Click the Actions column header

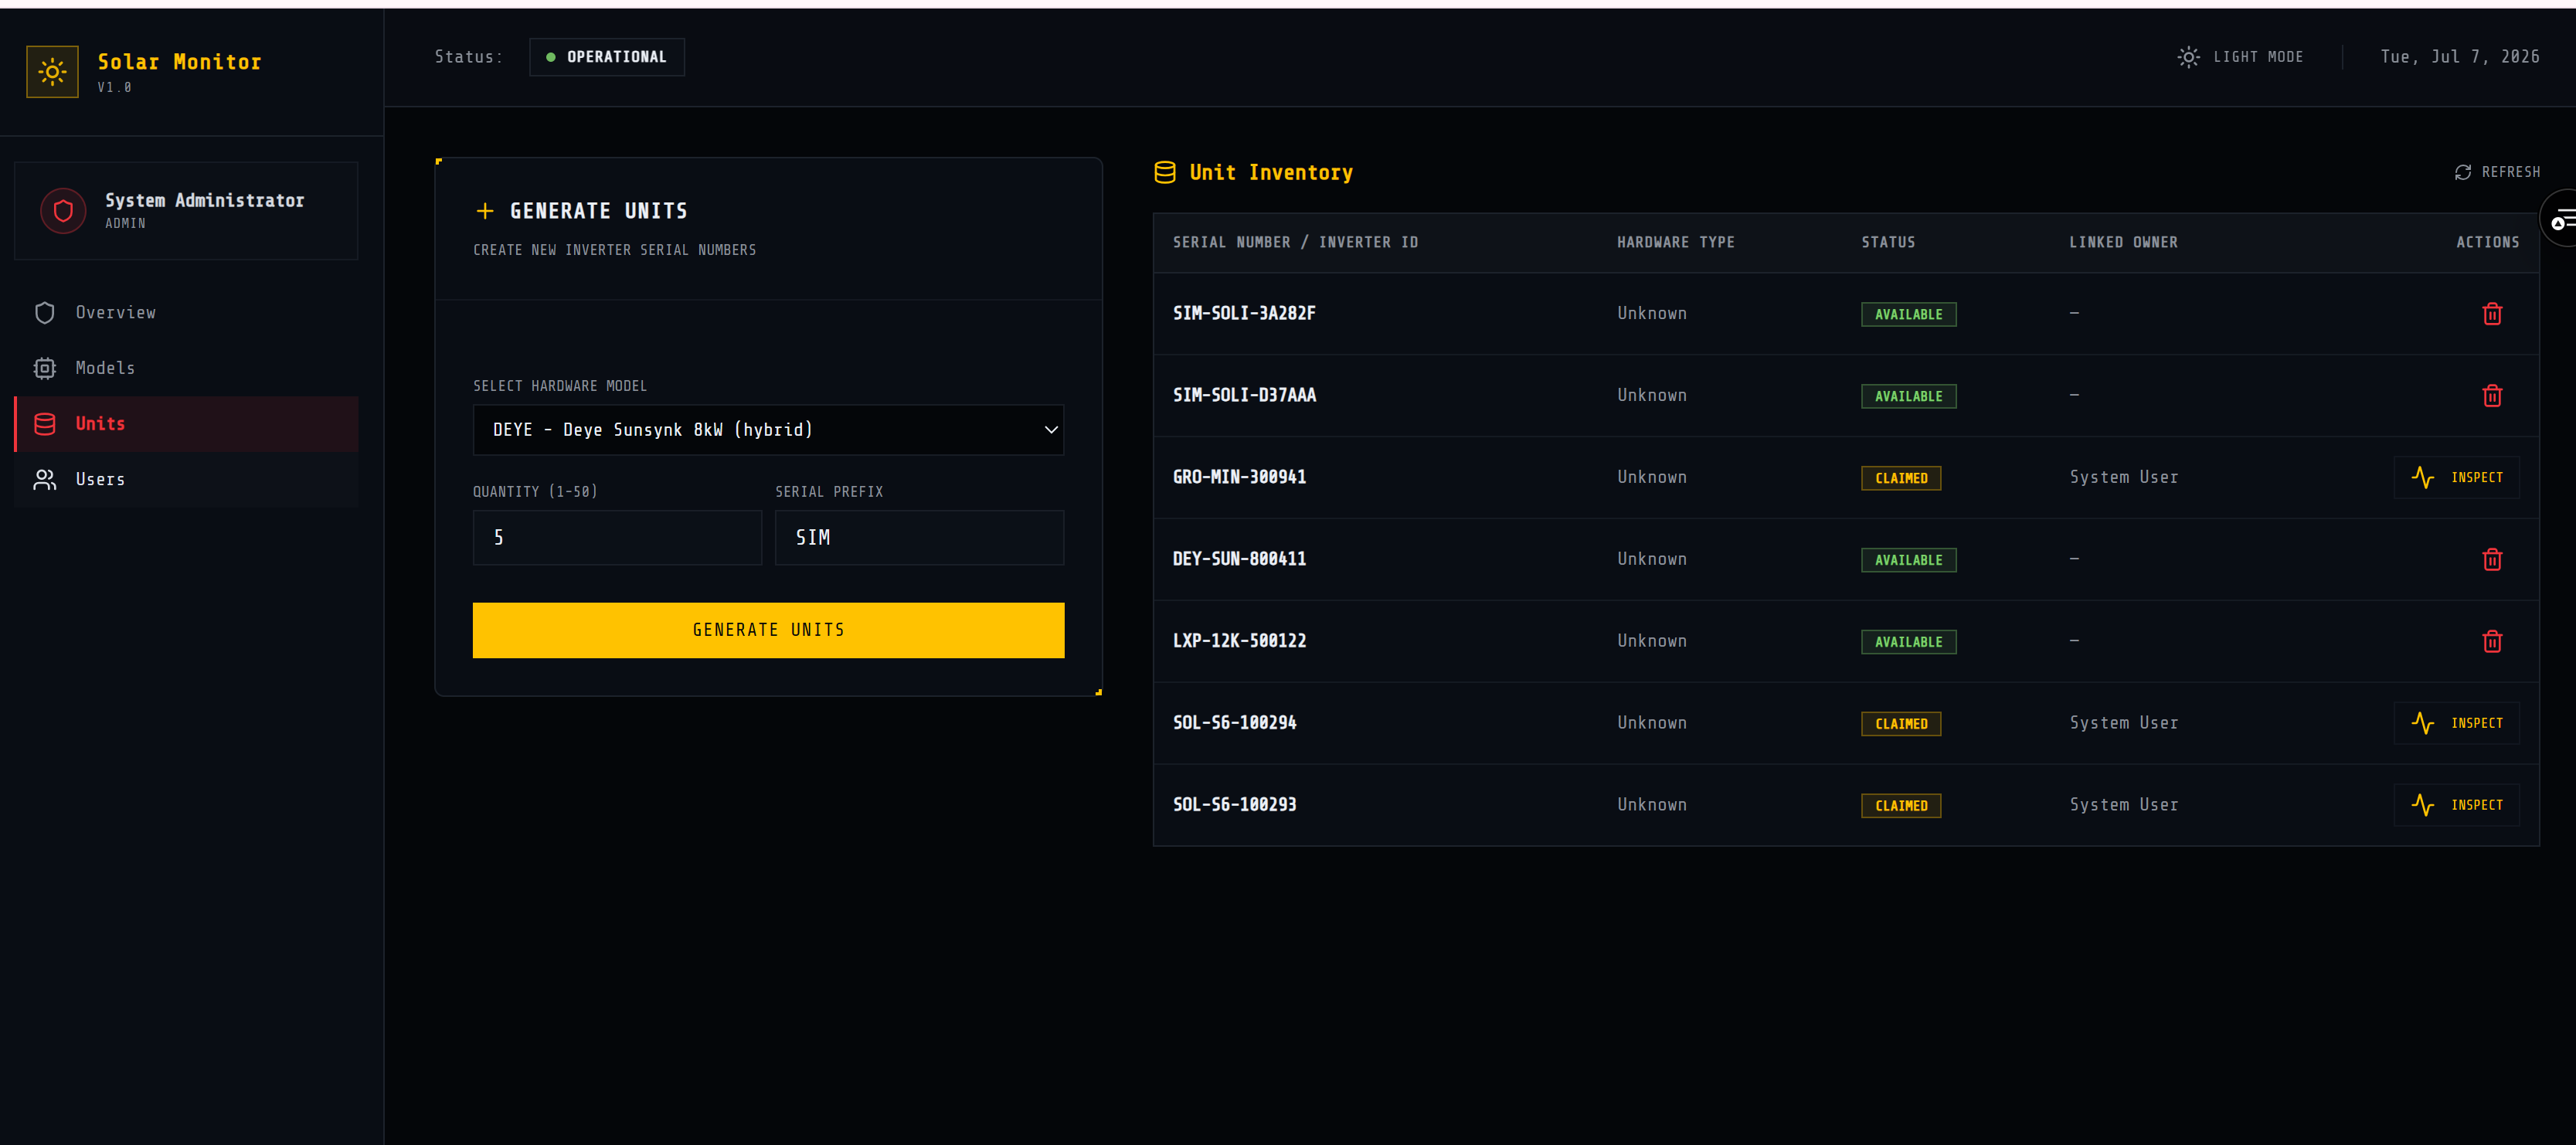(2487, 243)
